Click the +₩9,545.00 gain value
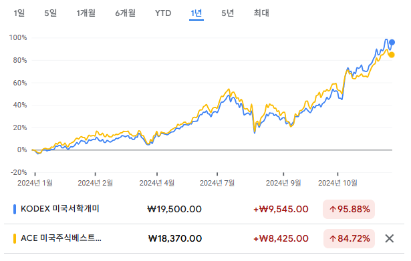 tap(281, 209)
